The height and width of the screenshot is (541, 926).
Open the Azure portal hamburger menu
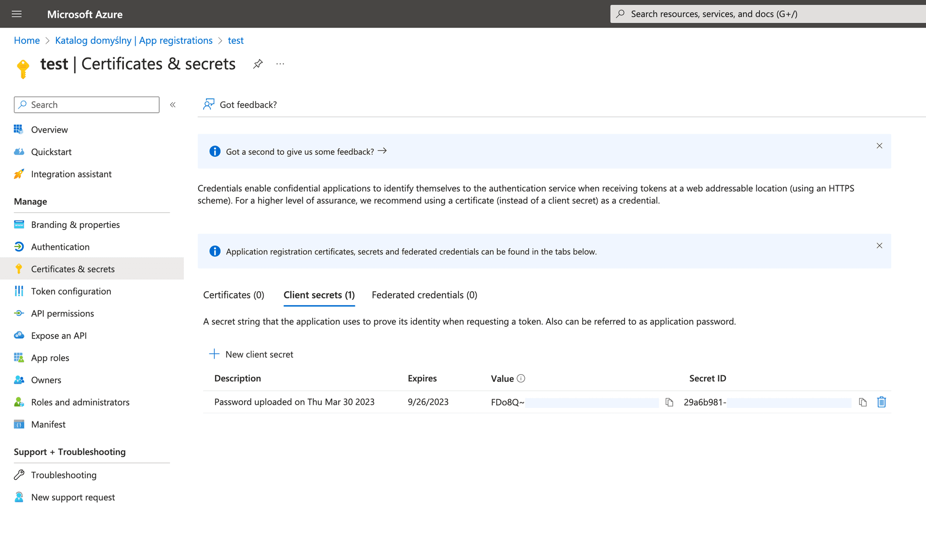tap(16, 14)
